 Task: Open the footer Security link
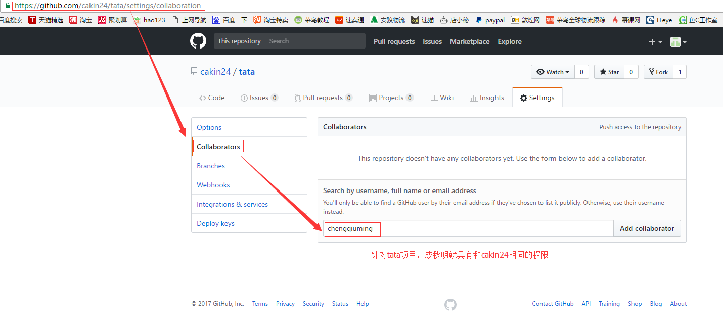313,304
